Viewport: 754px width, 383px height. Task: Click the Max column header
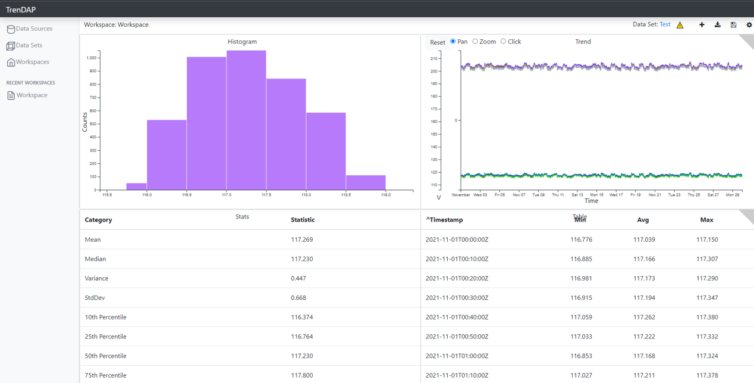pyautogui.click(x=706, y=220)
